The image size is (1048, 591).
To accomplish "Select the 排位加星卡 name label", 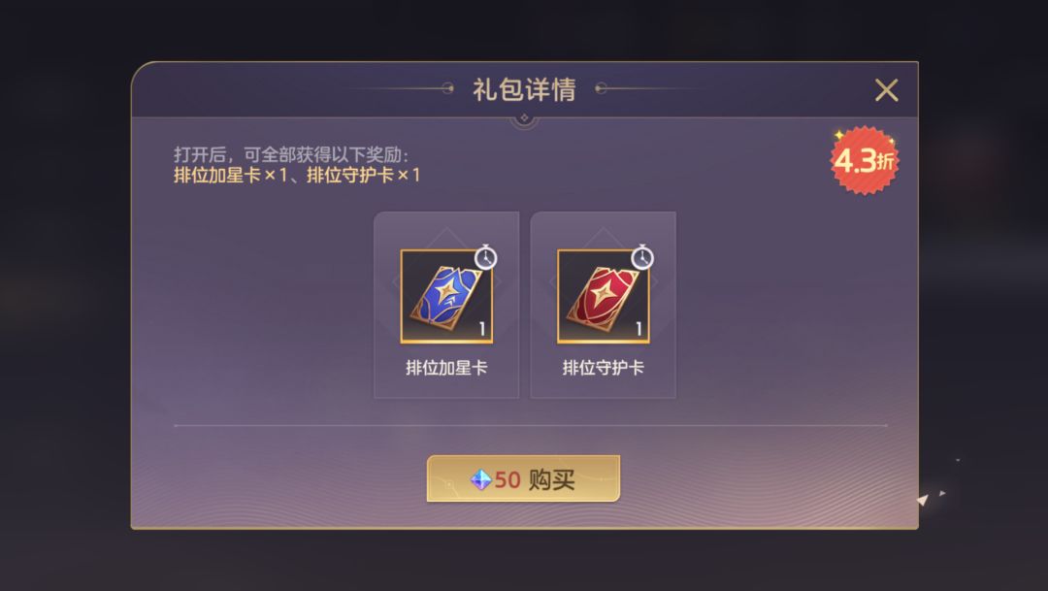I will pyautogui.click(x=446, y=368).
